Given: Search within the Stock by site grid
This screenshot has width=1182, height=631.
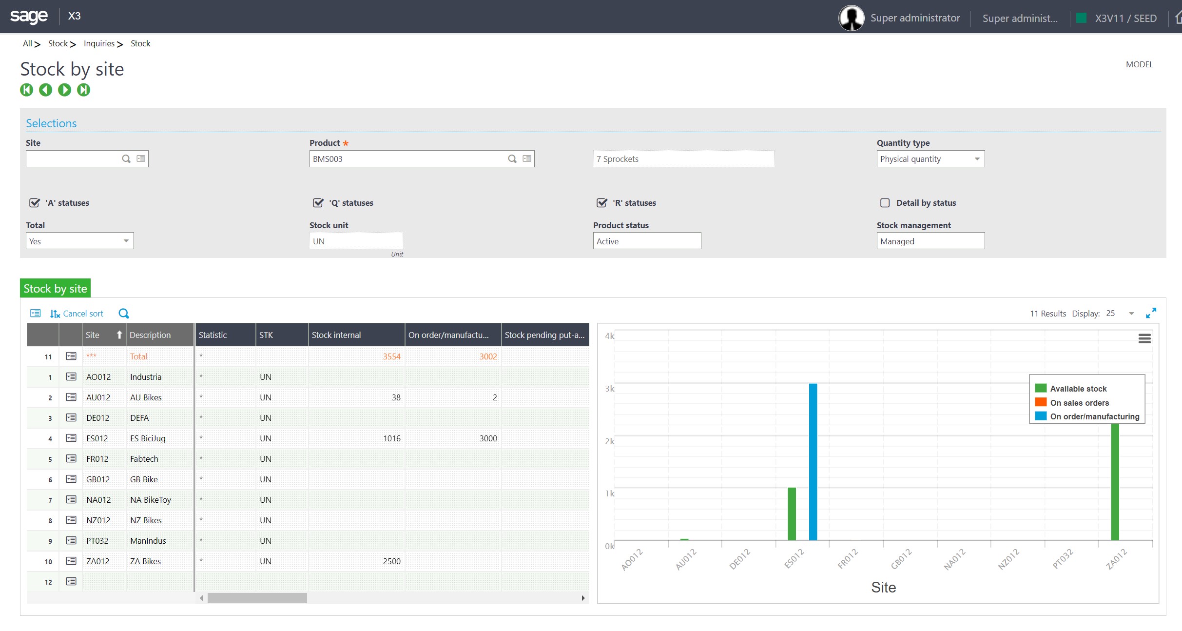Looking at the screenshot, I should pyautogui.click(x=124, y=313).
